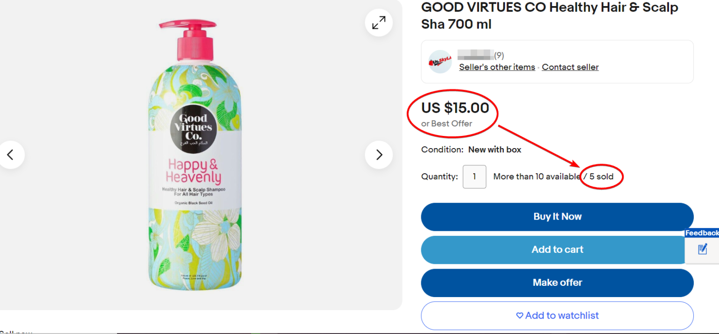Image resolution: width=719 pixels, height=334 pixels.
Task: Go to the previous product image
Action: pyautogui.click(x=10, y=155)
